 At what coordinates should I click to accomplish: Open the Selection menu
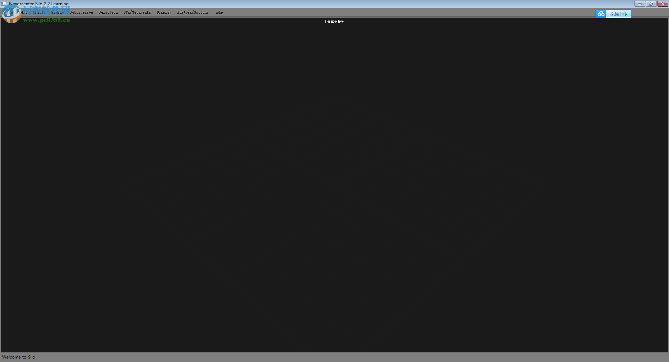coord(108,12)
